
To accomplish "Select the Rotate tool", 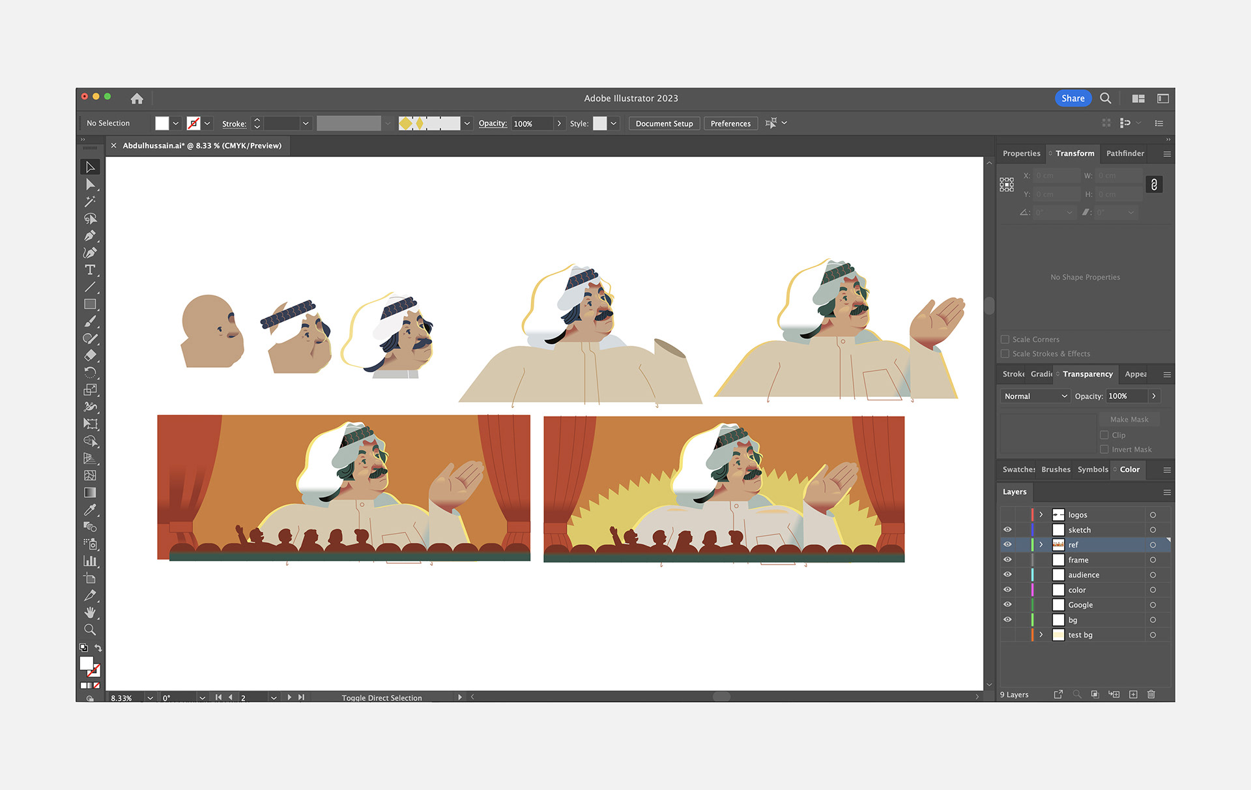I will [91, 372].
